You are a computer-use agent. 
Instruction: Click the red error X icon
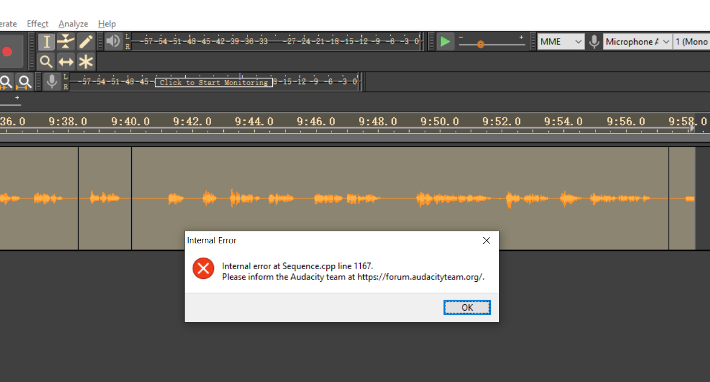(203, 269)
